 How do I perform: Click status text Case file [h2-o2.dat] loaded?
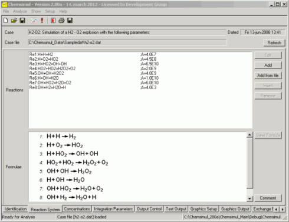pyautogui.click(x=81, y=217)
